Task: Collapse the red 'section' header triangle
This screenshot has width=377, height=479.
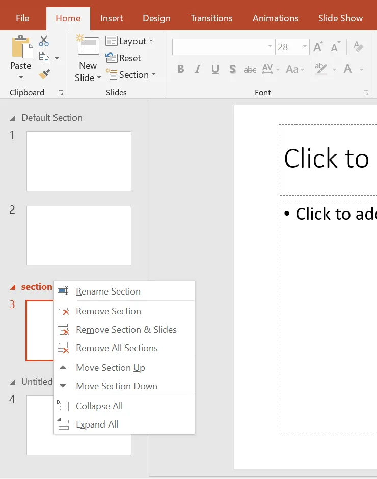Action: coord(13,287)
